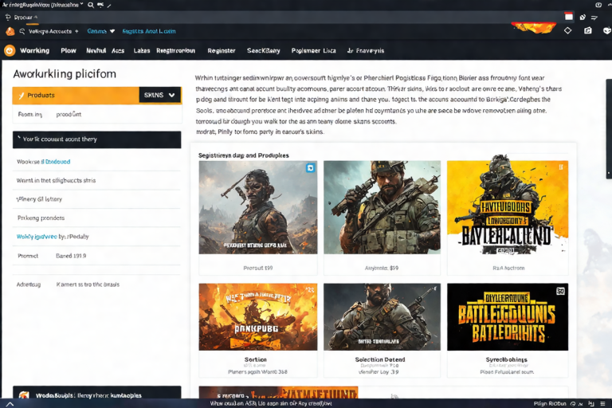
Task: Click the 'Selection Detend' product title
Action: pyautogui.click(x=380, y=359)
